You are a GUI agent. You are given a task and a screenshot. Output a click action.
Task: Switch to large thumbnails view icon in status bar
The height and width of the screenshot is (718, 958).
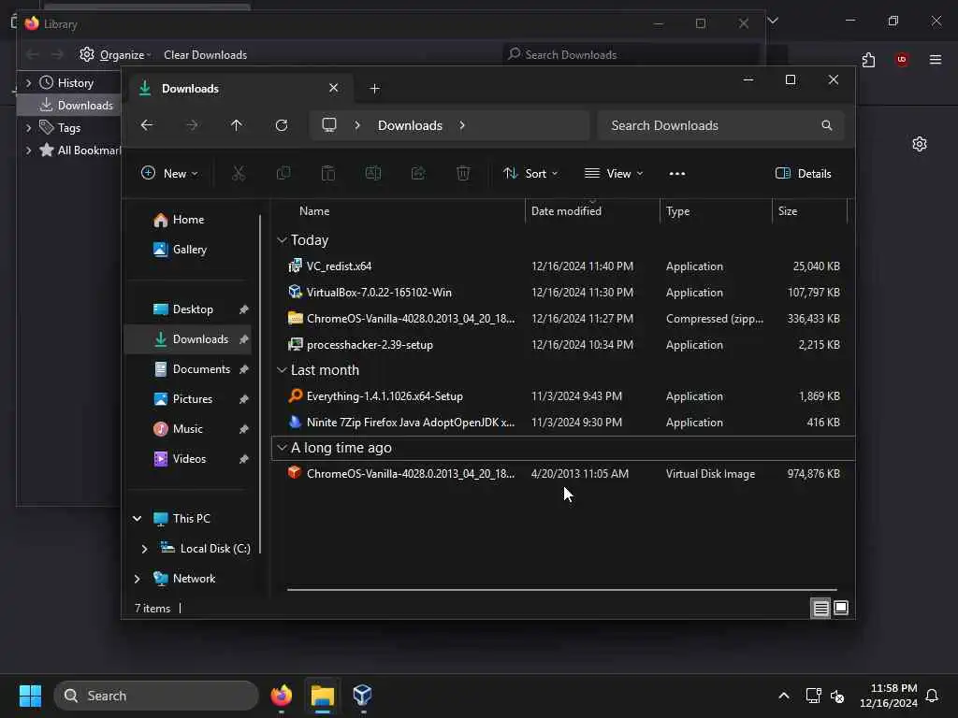(841, 608)
